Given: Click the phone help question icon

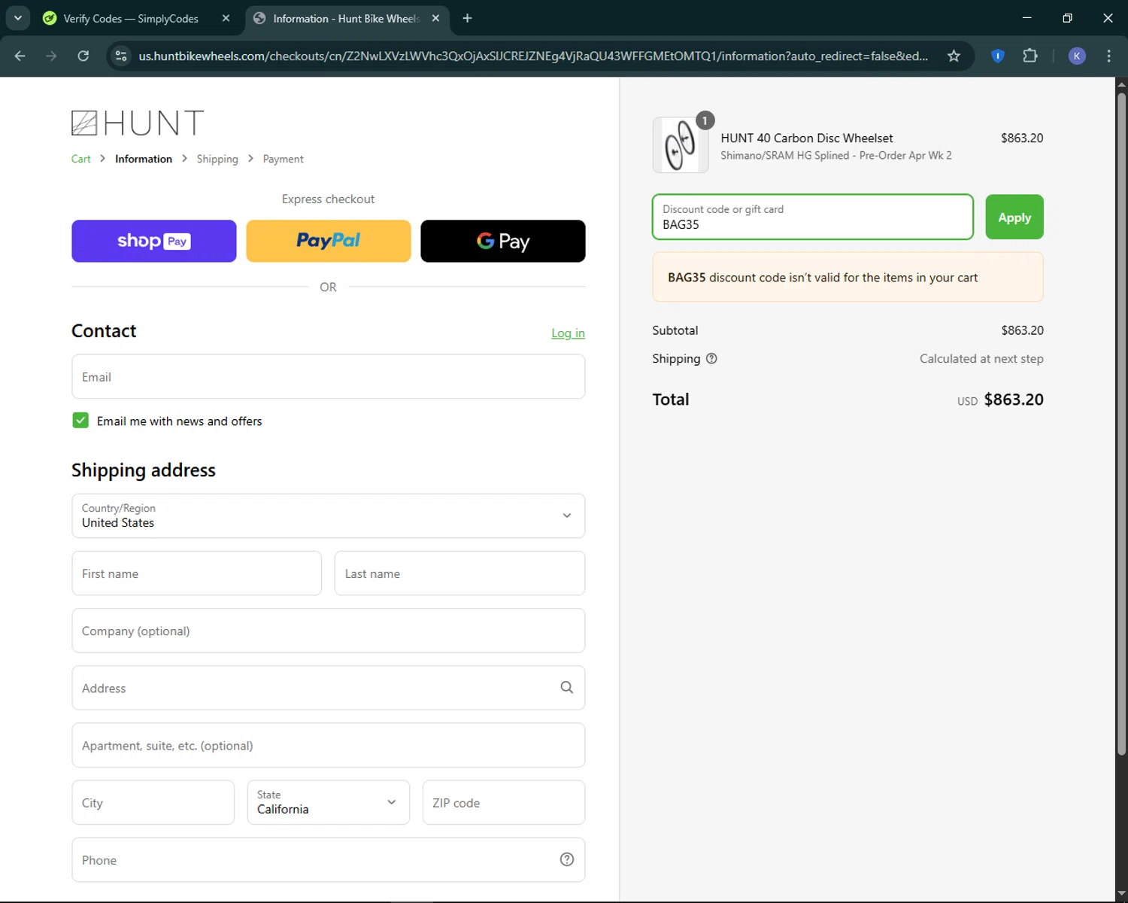Looking at the screenshot, I should [x=567, y=859].
